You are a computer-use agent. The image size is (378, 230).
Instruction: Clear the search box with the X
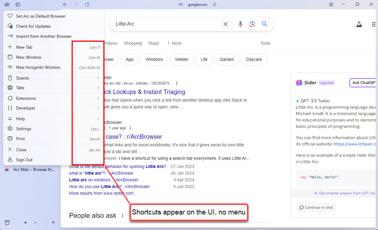coord(226,24)
